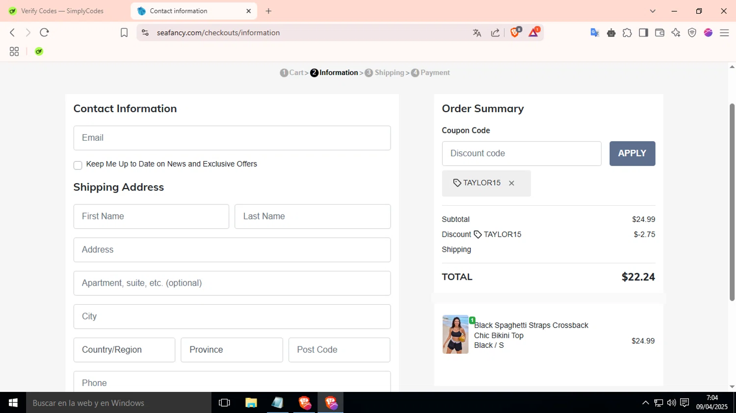Open Task View on taskbar
Viewport: 736px width, 413px height.
[x=224, y=403]
